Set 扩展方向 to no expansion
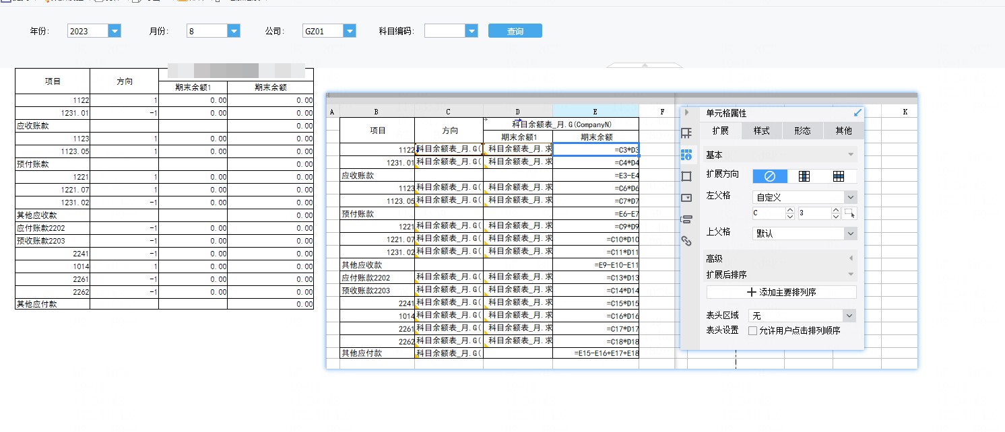Viewport: 1005px width, 432px height. [769, 176]
